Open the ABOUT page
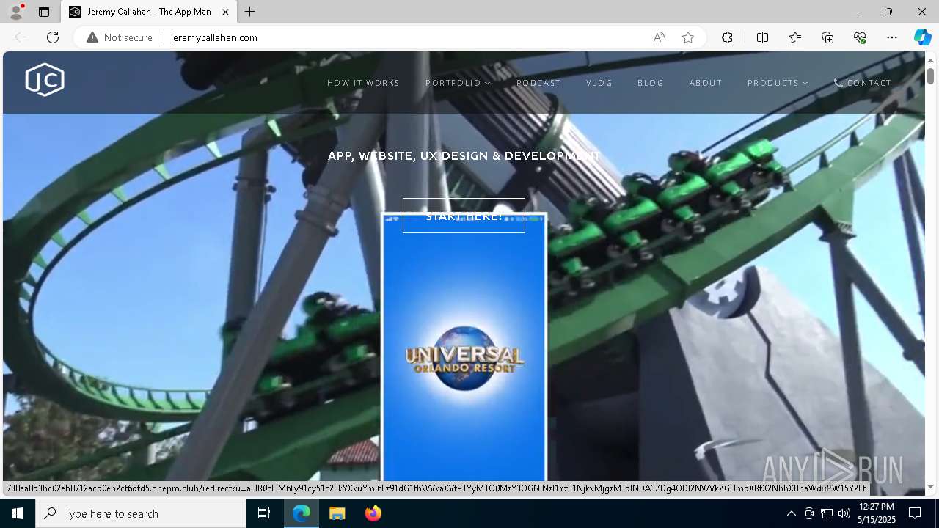The width and height of the screenshot is (939, 528). pos(706,83)
